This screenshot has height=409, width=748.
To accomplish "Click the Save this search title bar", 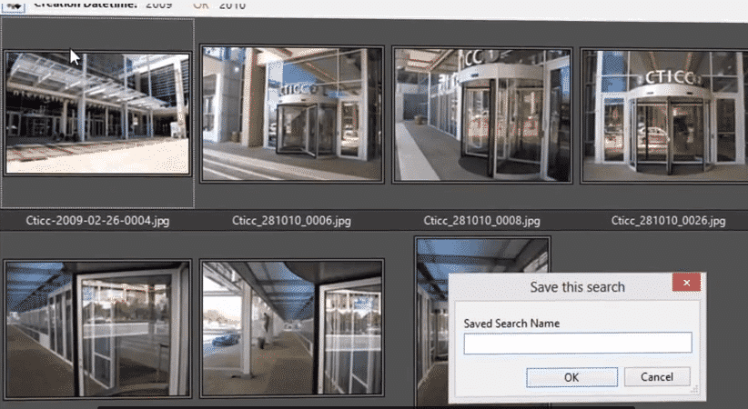I will 564,286.
